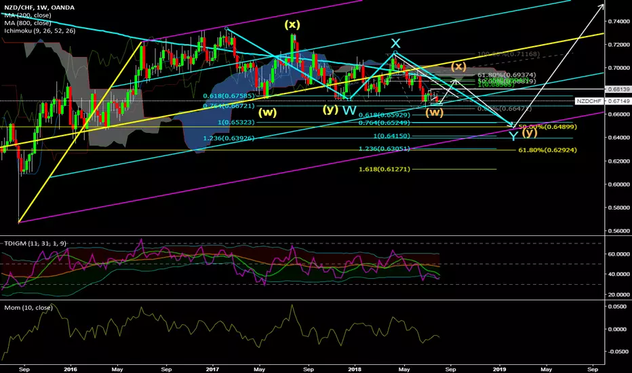
Task: Click the 0.74000 price axis label
Action: point(619,21)
